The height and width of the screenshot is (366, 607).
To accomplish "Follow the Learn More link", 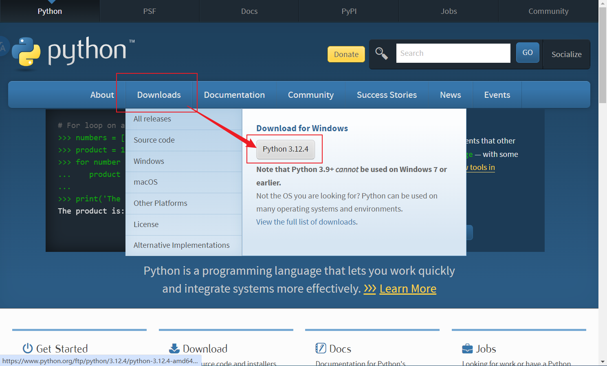I will pyautogui.click(x=407, y=289).
